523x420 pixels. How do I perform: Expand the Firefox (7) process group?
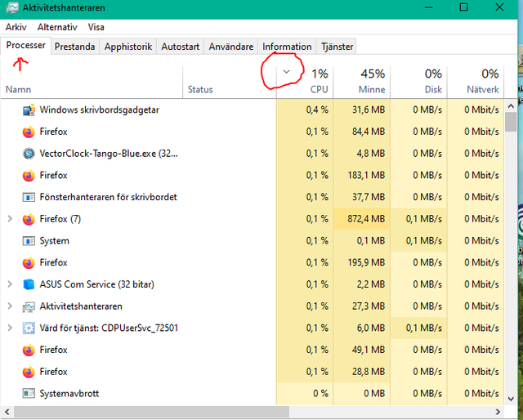10,219
